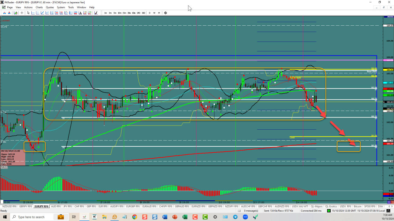394x221 pixels.
Task: Switch chart to 240 minute timeframe
Action: click(138, 13)
